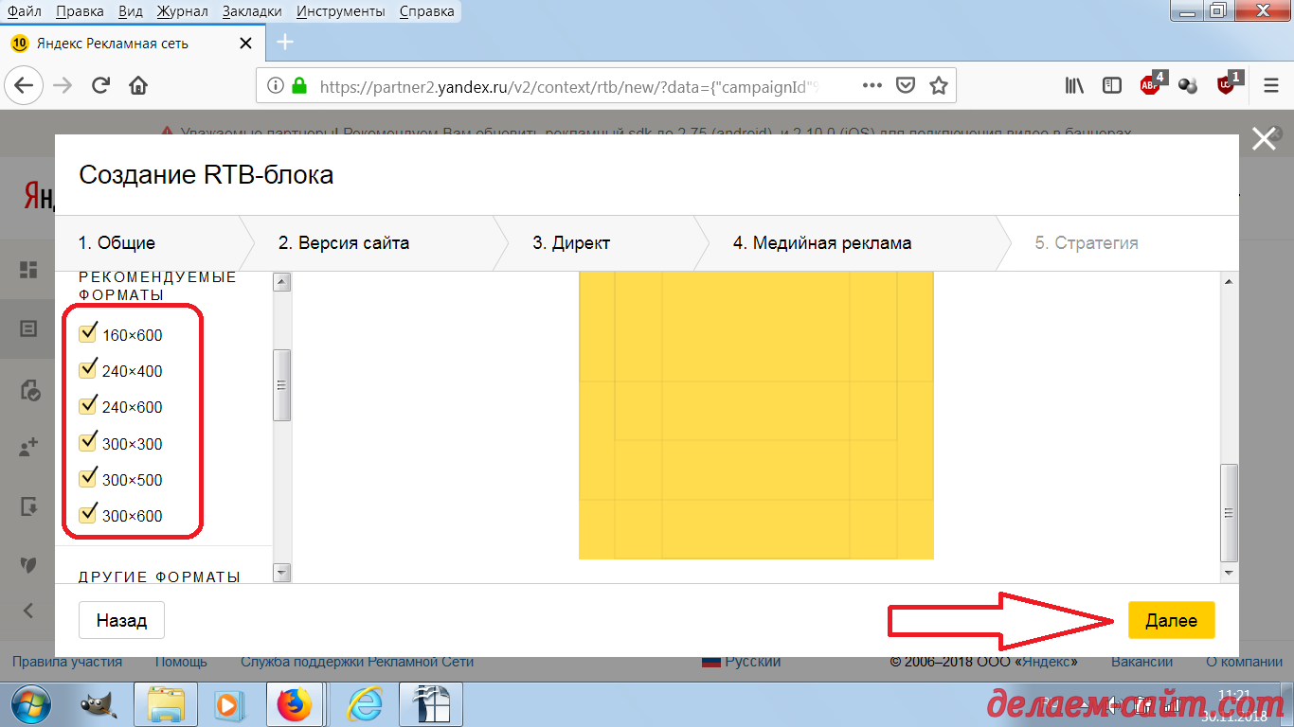Open download icon in left sidebar
This screenshot has height=727, width=1294.
point(28,506)
